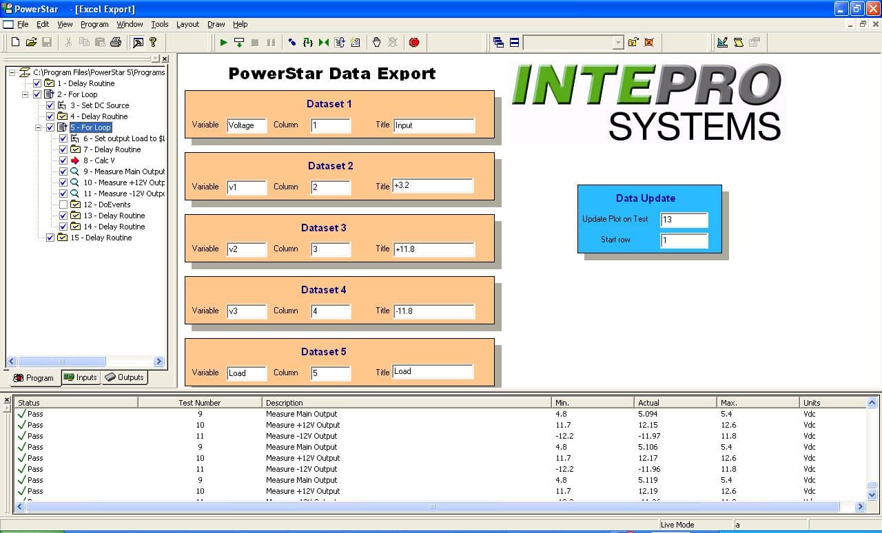Click the Dataset 1 Variable field 'Voltage'

click(x=247, y=125)
